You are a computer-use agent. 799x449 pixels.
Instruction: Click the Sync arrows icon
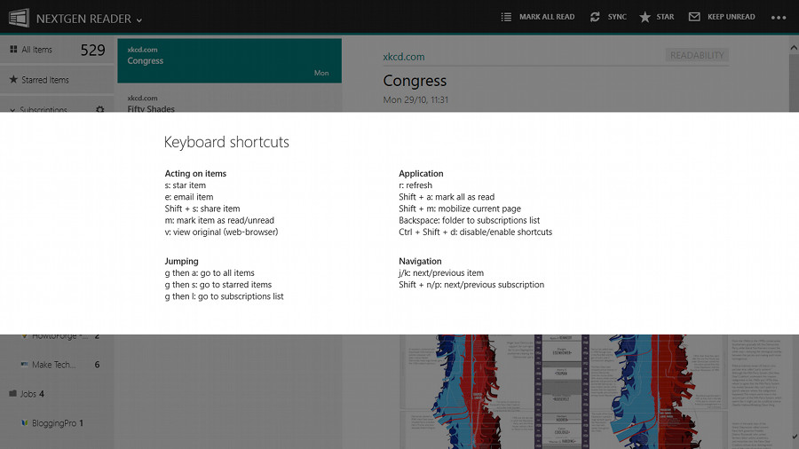pyautogui.click(x=595, y=17)
